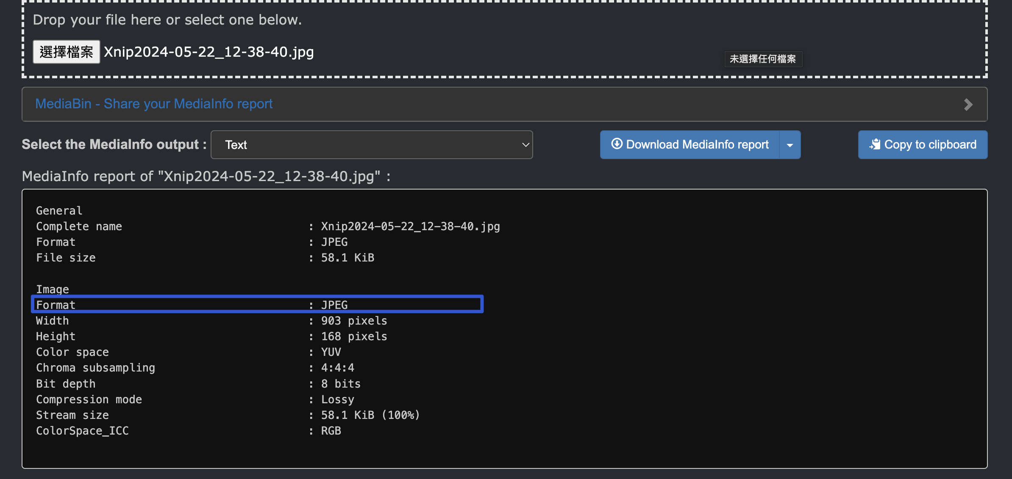Click the General section heading
Image resolution: width=1012 pixels, height=479 pixels.
[x=59, y=211]
